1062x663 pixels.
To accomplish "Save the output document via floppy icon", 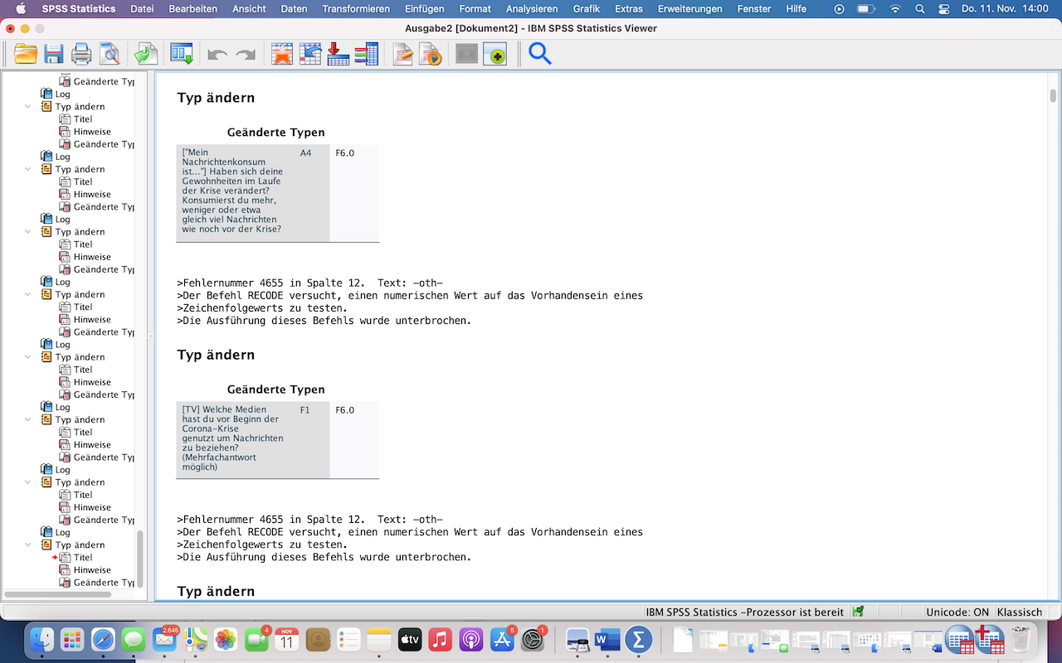I will (54, 55).
